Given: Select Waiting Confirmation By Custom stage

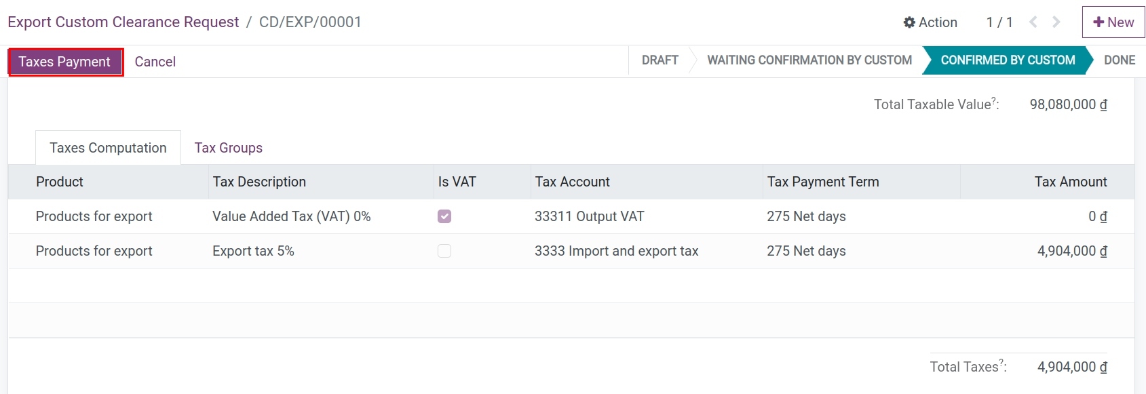Looking at the screenshot, I should coord(809,60).
